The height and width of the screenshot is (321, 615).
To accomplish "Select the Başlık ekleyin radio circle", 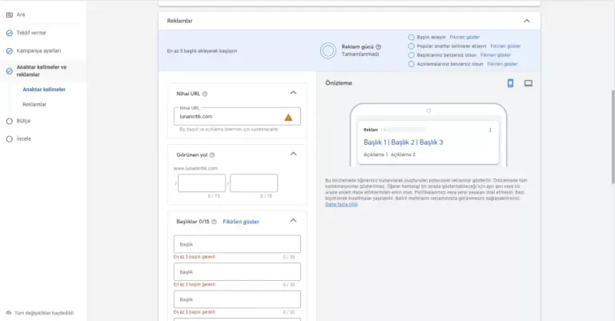I will [411, 38].
